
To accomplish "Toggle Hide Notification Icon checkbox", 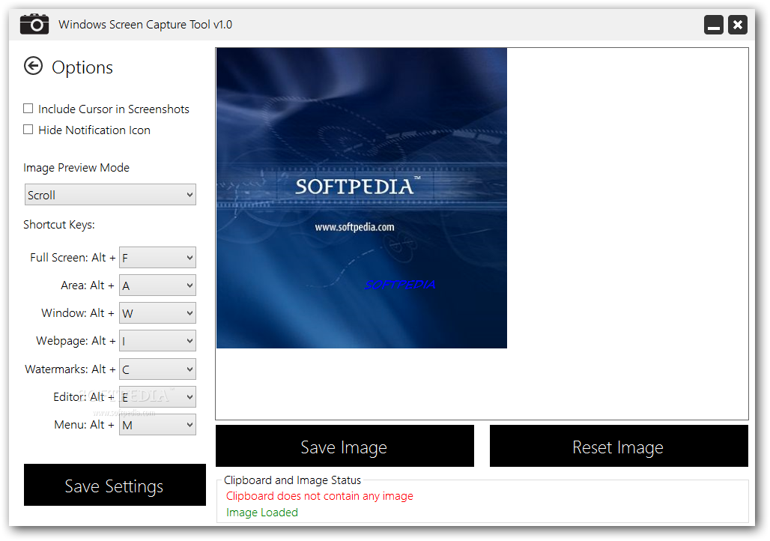I will [x=28, y=129].
